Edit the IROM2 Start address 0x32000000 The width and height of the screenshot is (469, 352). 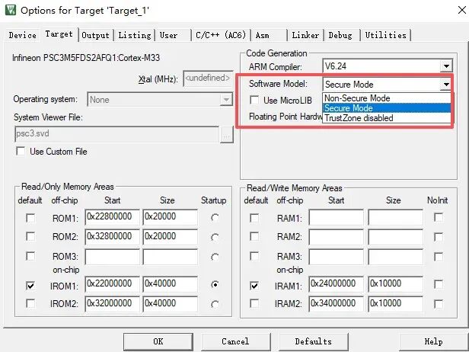tap(113, 303)
